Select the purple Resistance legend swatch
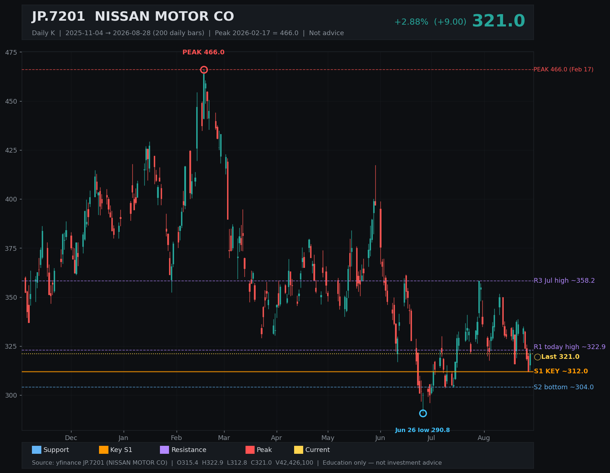610x473 pixels. (x=165, y=450)
